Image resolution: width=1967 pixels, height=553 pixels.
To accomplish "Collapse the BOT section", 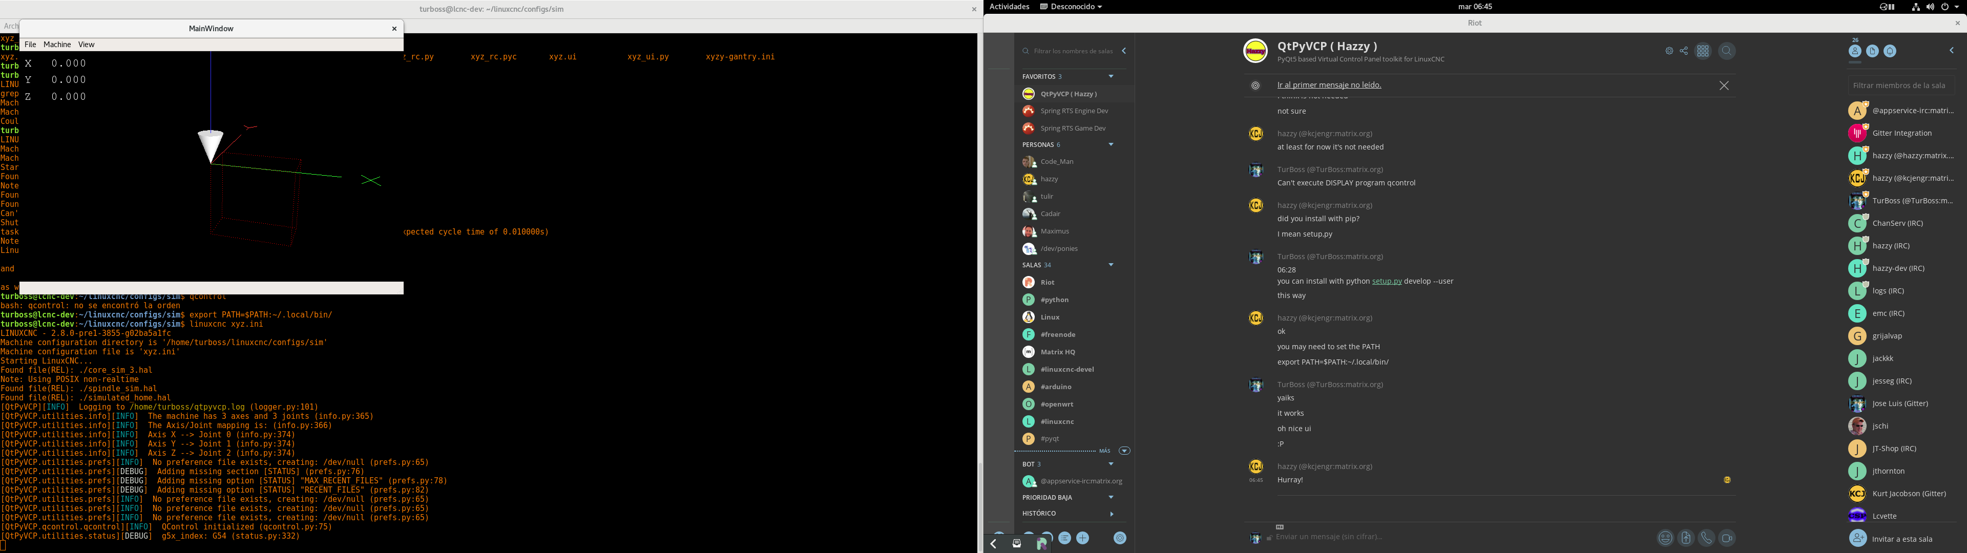I will [x=1111, y=463].
